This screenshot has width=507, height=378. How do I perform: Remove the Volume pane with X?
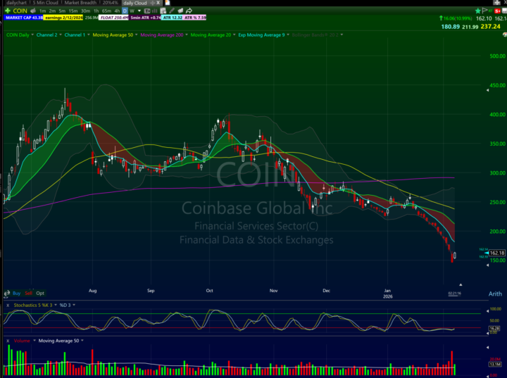coord(8,341)
